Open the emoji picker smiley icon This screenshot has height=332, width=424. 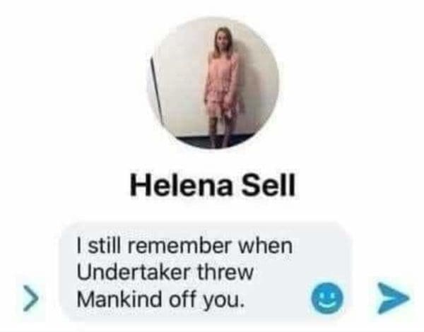pyautogui.click(x=327, y=298)
